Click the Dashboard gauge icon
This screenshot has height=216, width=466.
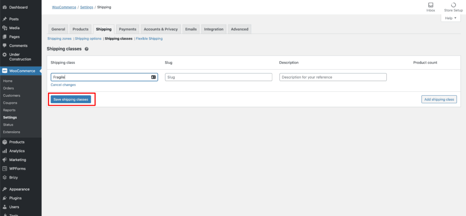(5, 7)
